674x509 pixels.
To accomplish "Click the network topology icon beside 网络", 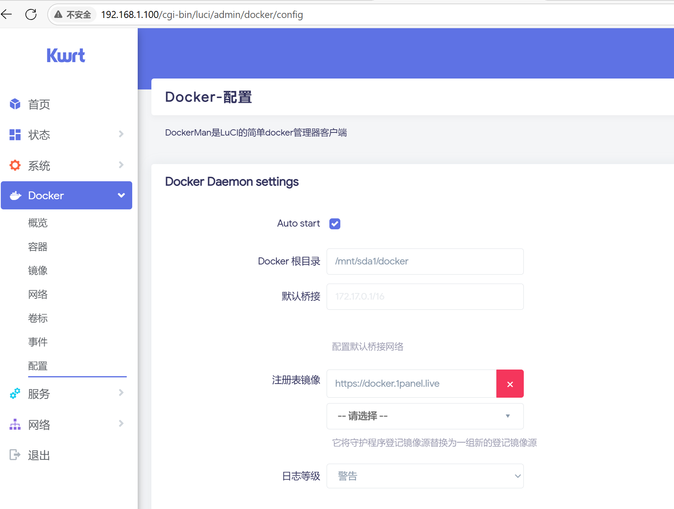I will pyautogui.click(x=15, y=424).
